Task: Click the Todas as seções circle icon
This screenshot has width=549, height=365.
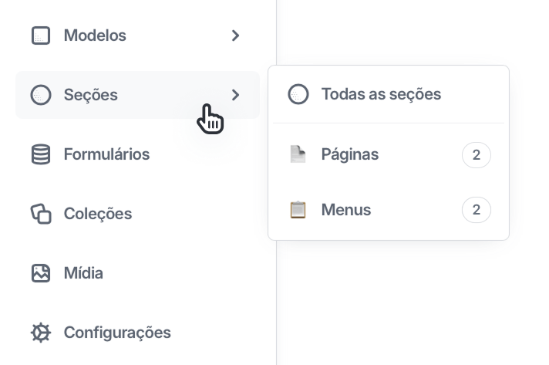Action: (298, 94)
